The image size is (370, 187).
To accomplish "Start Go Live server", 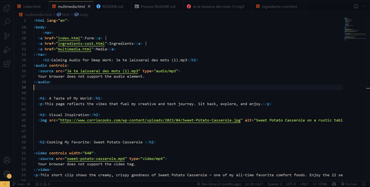I will pos(349,184).
